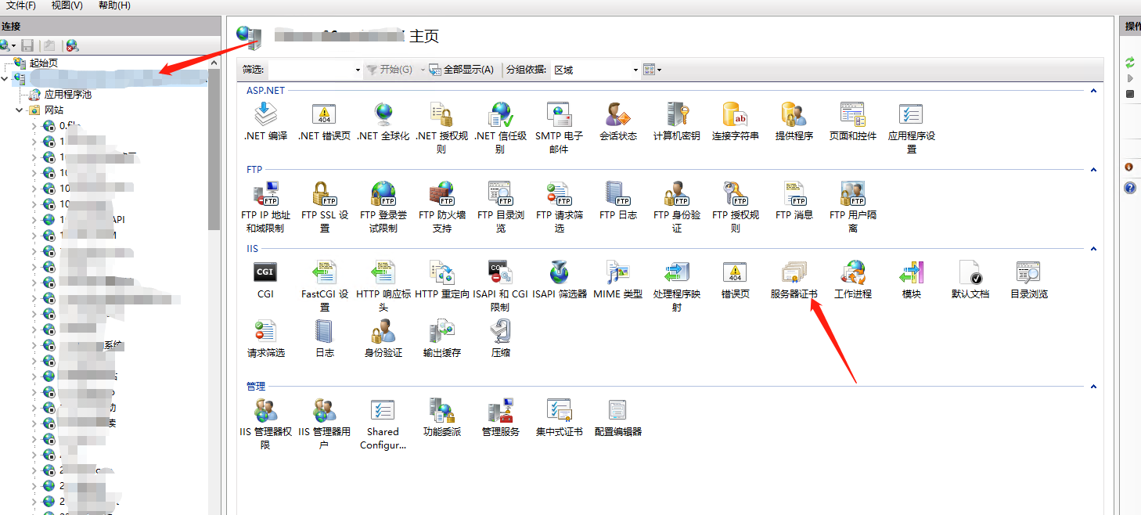Open the 默认文档 feature
This screenshot has height=515, width=1141.
(x=970, y=280)
